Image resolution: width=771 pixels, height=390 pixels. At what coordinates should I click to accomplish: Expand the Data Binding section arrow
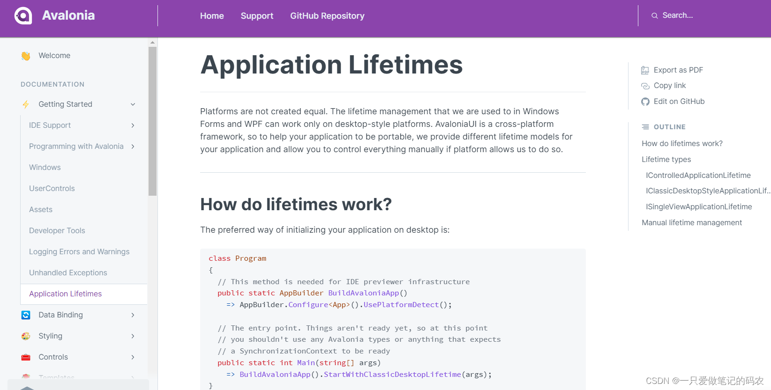tap(133, 315)
